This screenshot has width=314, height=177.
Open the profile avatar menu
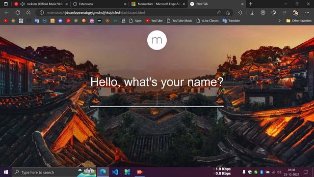tap(295, 12)
